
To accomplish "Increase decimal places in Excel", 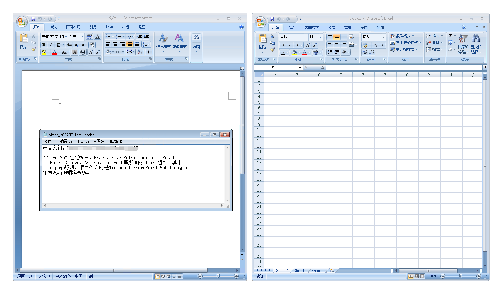I will click(365, 52).
